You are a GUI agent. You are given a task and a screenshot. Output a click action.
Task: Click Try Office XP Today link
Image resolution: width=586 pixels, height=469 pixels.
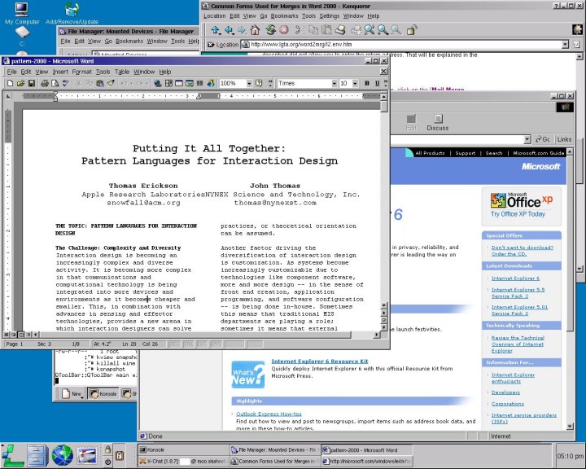518,214
